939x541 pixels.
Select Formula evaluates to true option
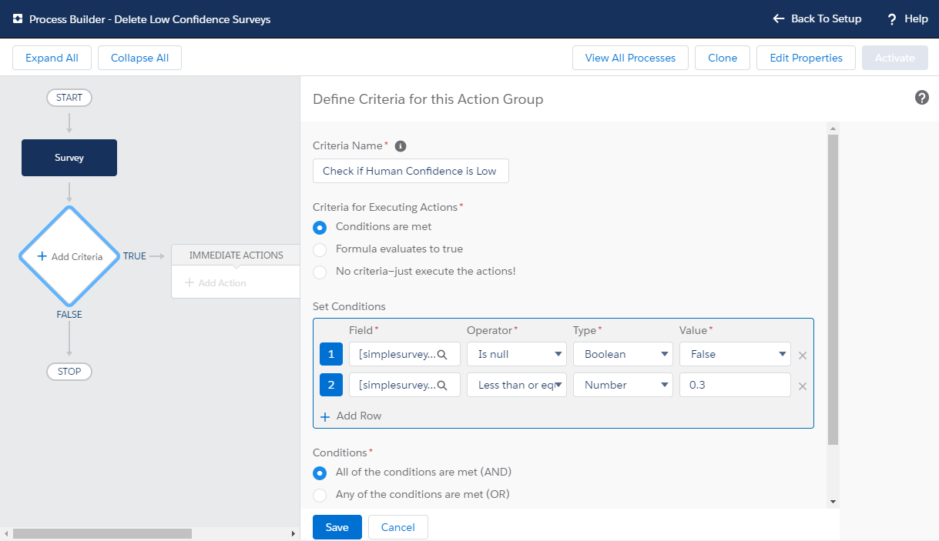tap(320, 249)
